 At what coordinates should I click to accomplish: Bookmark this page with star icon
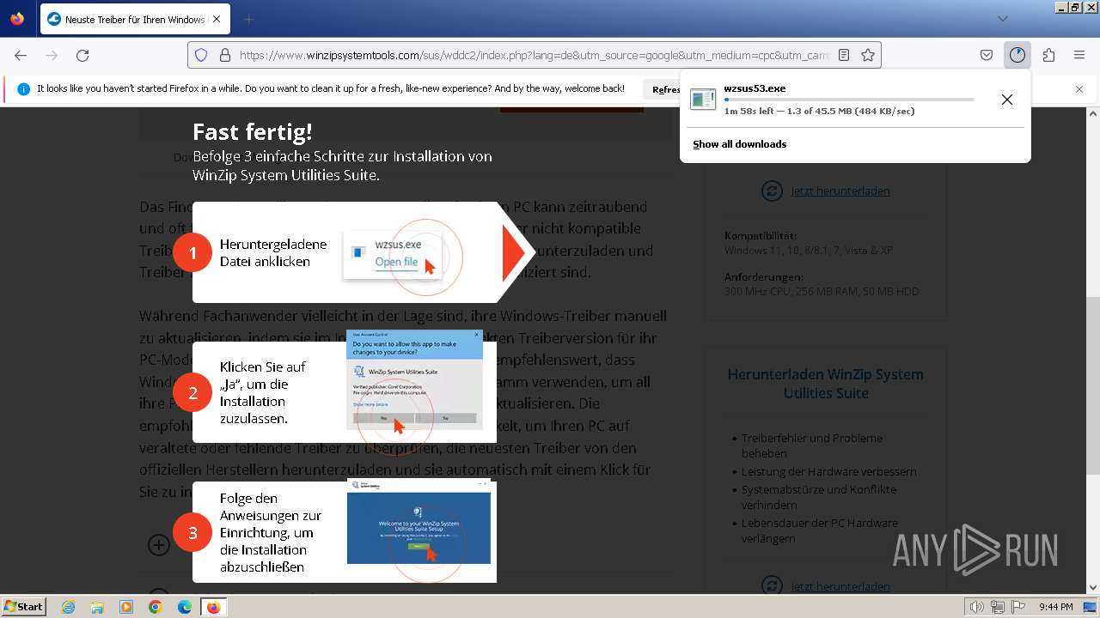pos(868,55)
